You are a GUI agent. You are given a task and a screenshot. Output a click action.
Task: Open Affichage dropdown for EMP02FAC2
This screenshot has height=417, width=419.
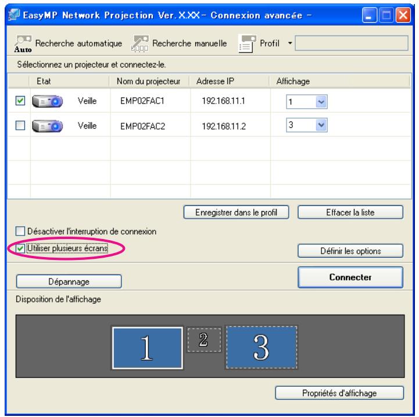click(x=321, y=125)
